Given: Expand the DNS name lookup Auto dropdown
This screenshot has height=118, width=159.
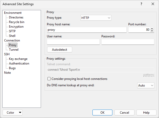Looking at the screenshot, I should 146,85.
